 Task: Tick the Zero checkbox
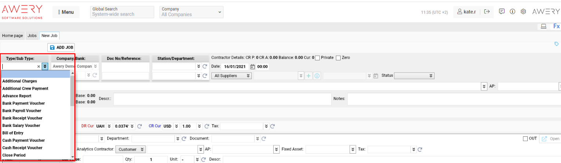pos(338,58)
